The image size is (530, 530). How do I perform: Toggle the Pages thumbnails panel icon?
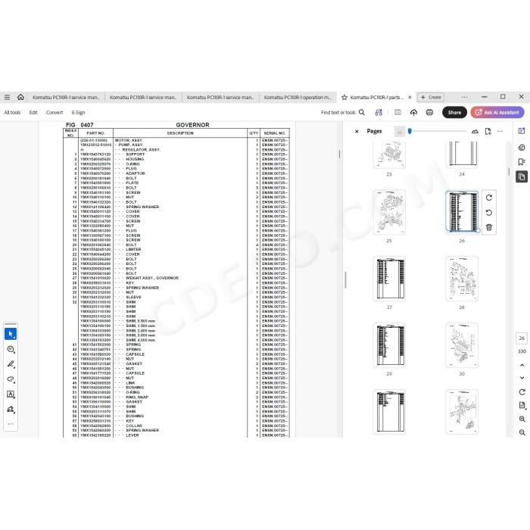(x=522, y=176)
